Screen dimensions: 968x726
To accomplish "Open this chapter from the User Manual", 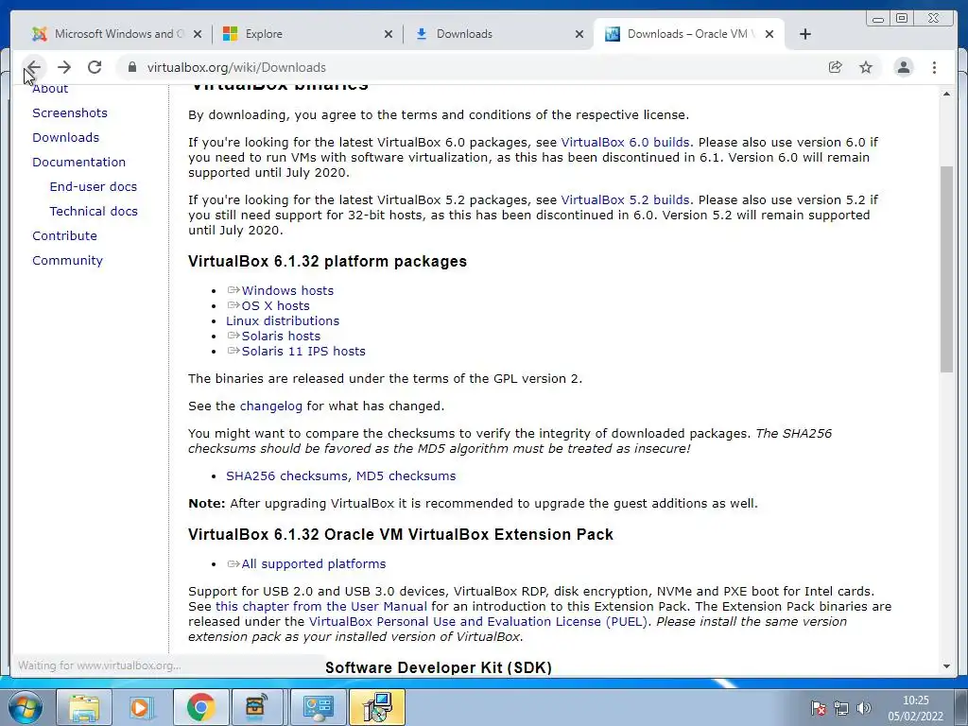I will point(321,606).
